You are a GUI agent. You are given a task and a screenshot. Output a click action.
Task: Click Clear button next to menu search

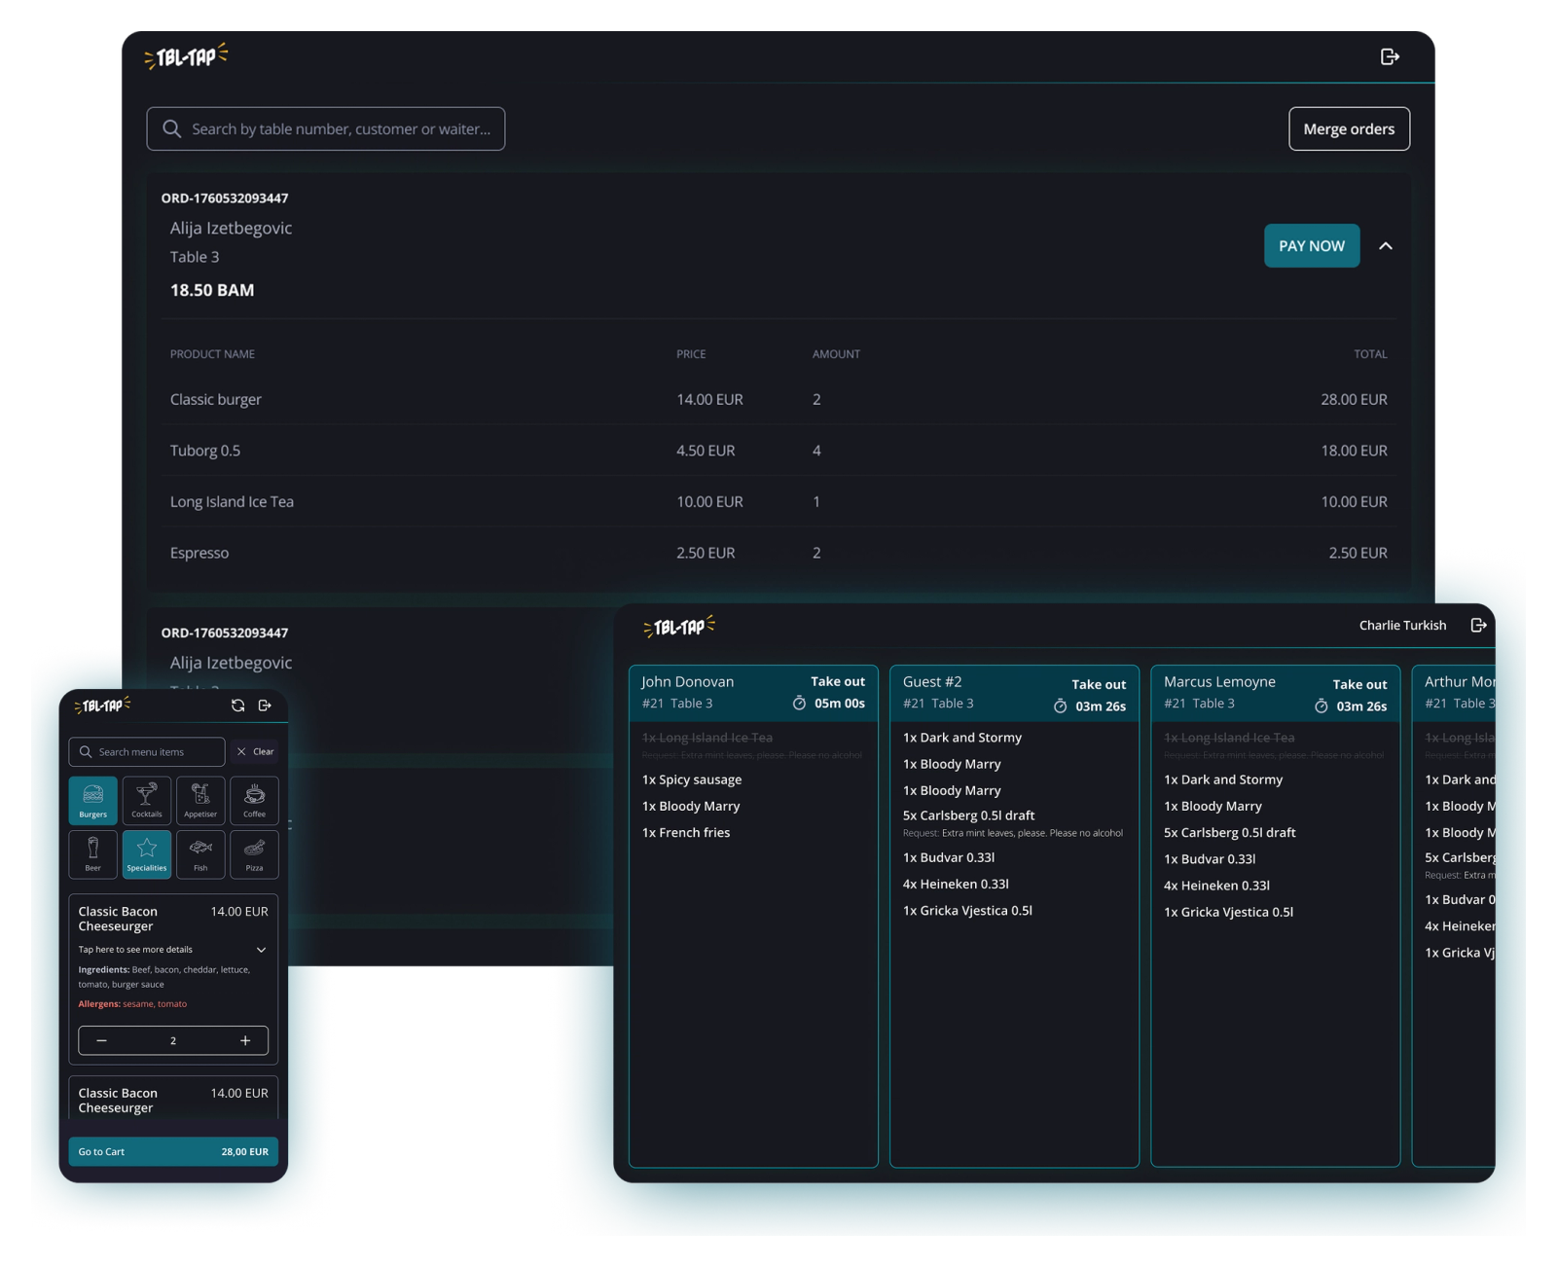256,752
